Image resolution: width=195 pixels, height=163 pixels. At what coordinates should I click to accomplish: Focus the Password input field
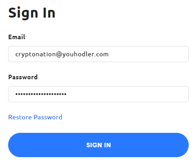tap(98, 94)
